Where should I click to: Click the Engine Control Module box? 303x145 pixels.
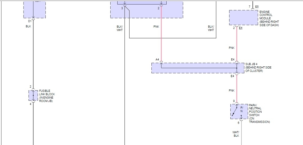[x=244, y=18]
